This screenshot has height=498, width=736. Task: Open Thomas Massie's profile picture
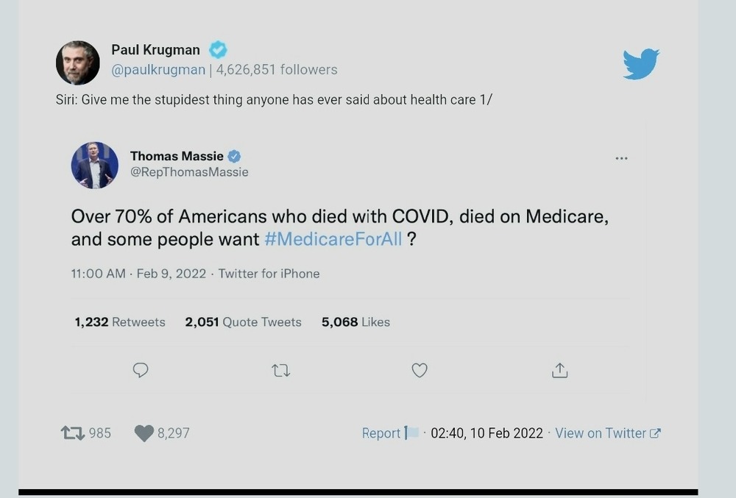(94, 166)
